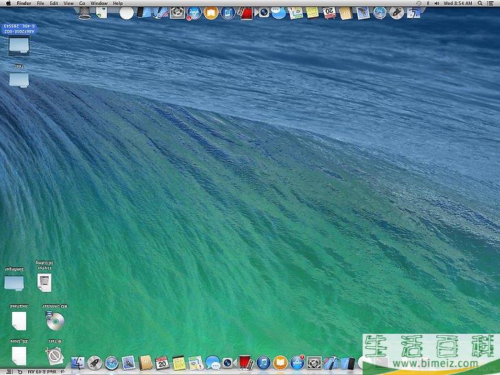
Task: Click the upside-down System Preferences gear icon
Action: (177, 13)
